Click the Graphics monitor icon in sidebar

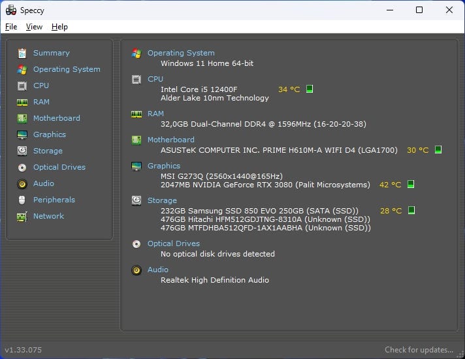pyautogui.click(x=22, y=135)
